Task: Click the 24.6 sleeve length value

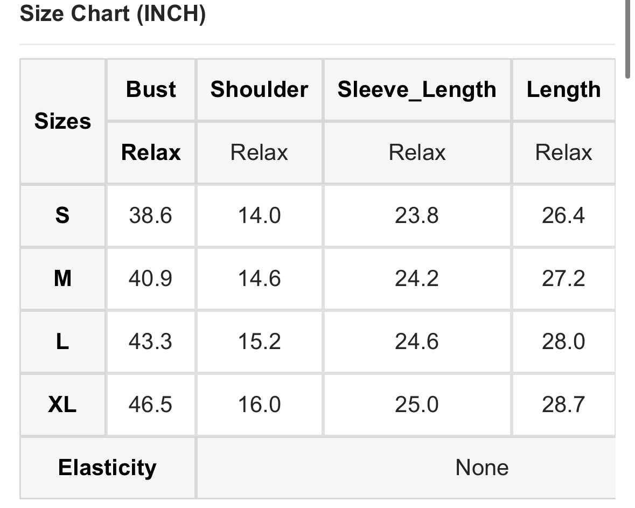Action: (417, 342)
